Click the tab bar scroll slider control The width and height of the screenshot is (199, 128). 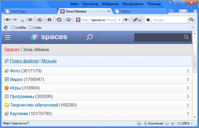(183, 11)
